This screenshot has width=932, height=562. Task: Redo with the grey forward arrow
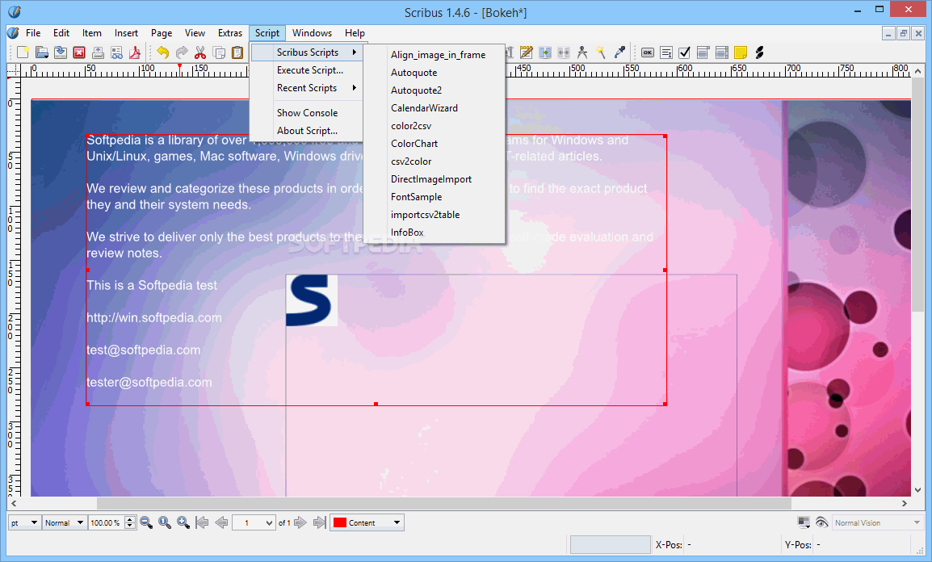pyautogui.click(x=181, y=52)
